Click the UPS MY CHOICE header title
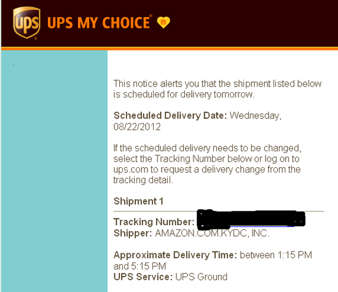 coord(100,22)
